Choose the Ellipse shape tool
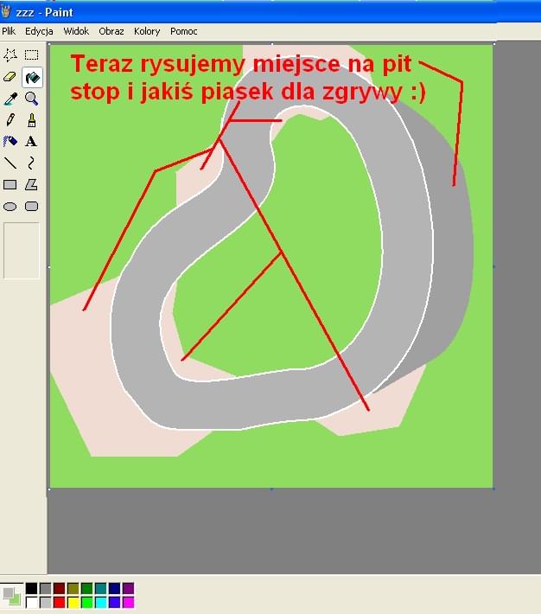 point(10,207)
